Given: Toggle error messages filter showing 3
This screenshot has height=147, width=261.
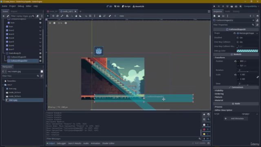Looking at the screenshot, I should (206, 129).
